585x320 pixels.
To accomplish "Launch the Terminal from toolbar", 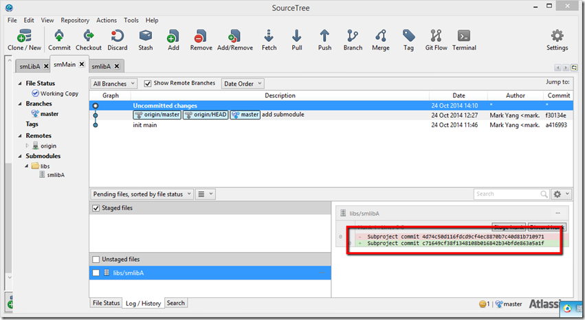I will (464, 40).
